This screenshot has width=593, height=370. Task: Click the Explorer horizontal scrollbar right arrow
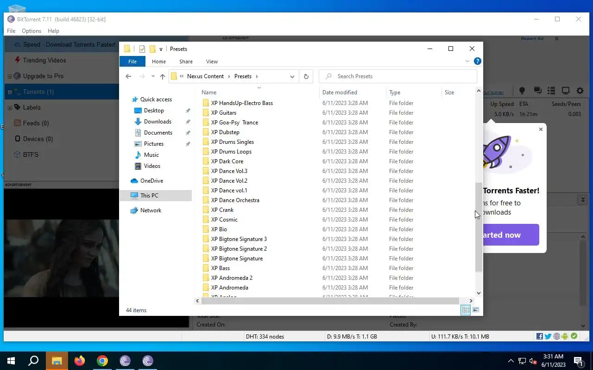(x=471, y=301)
